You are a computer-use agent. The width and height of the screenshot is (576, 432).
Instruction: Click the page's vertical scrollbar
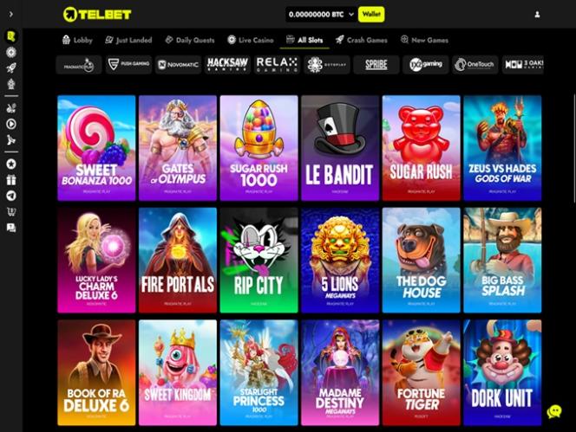(573, 146)
